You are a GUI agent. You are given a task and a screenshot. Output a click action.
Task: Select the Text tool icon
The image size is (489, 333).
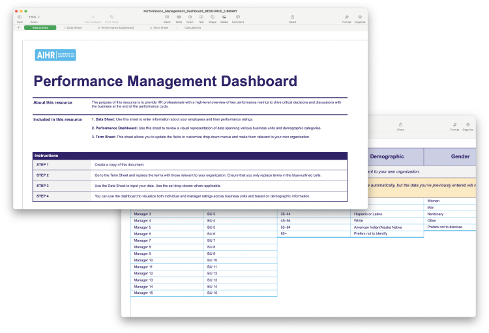(201, 18)
